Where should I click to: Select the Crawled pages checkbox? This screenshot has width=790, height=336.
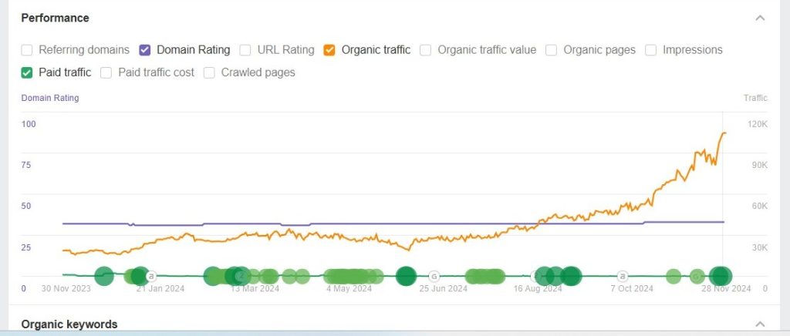(x=210, y=72)
